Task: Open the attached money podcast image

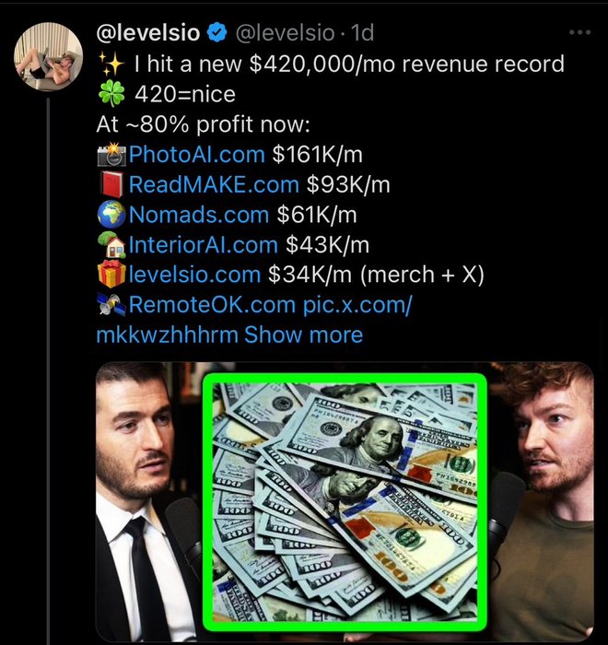Action: click(x=345, y=501)
